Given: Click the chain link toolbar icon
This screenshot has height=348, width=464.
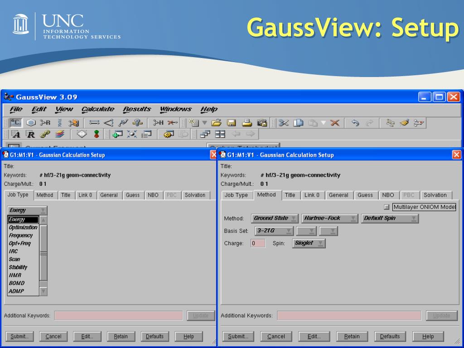Looking at the screenshot, I should [x=45, y=134].
